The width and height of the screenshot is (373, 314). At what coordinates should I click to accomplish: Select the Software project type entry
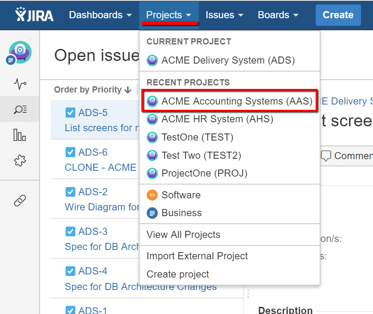click(229, 195)
